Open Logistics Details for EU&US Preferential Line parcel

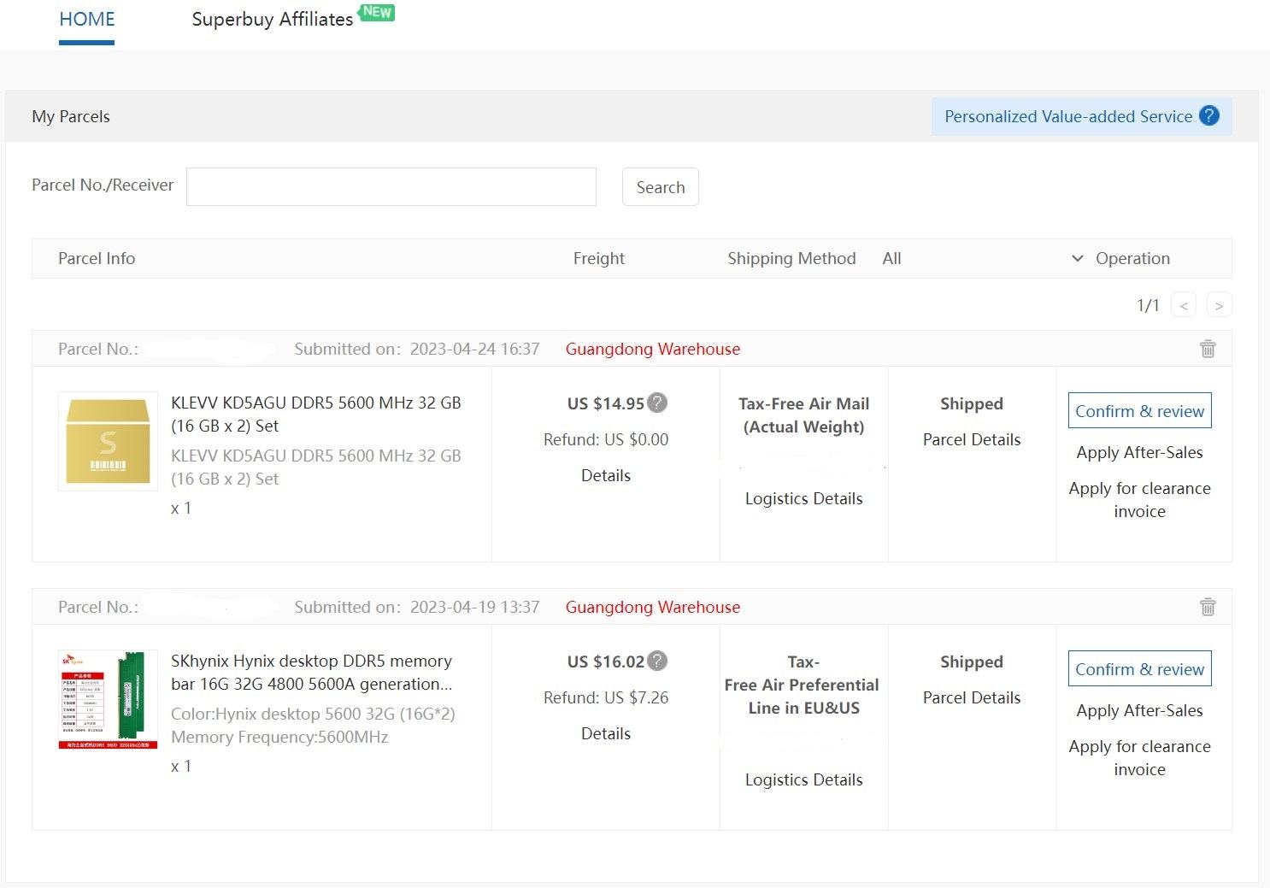click(x=804, y=779)
